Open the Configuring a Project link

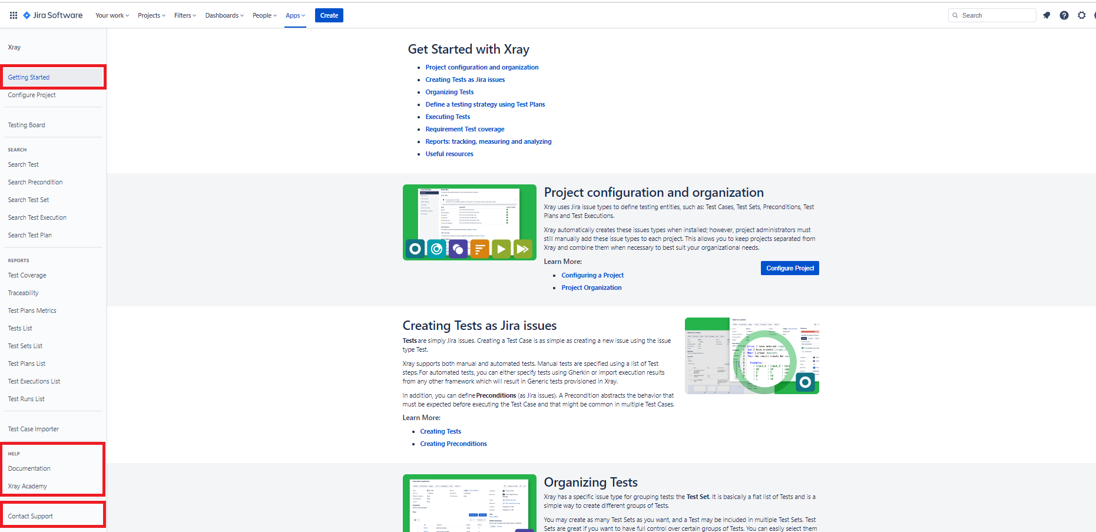click(592, 275)
